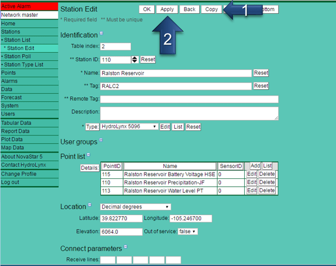
Task: Open the Decimal degrees location format dropdown
Action: coord(135,207)
